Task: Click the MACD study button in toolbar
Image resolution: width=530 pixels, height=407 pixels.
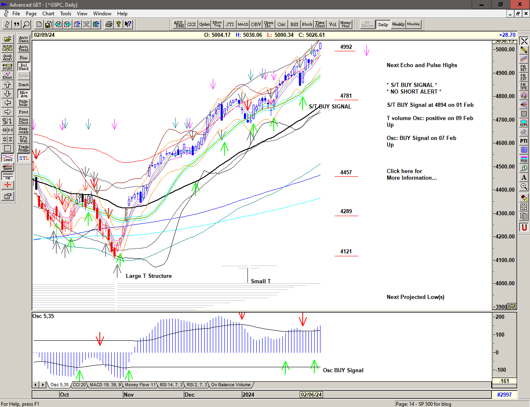Action: pos(243,24)
